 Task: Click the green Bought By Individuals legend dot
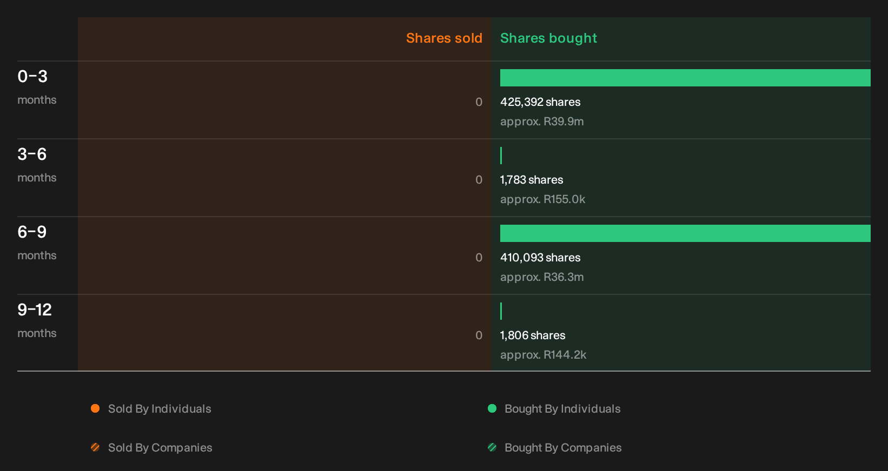pos(492,408)
